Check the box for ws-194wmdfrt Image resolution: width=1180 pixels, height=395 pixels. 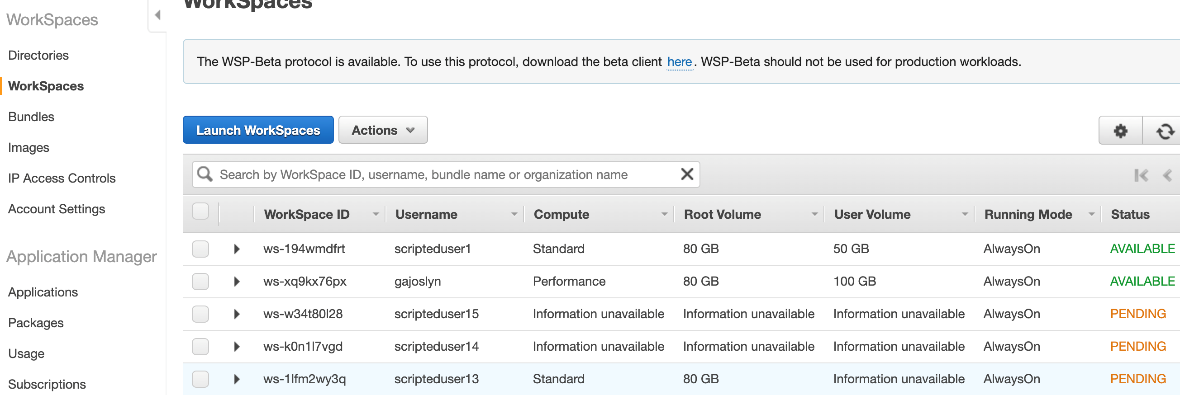(200, 249)
